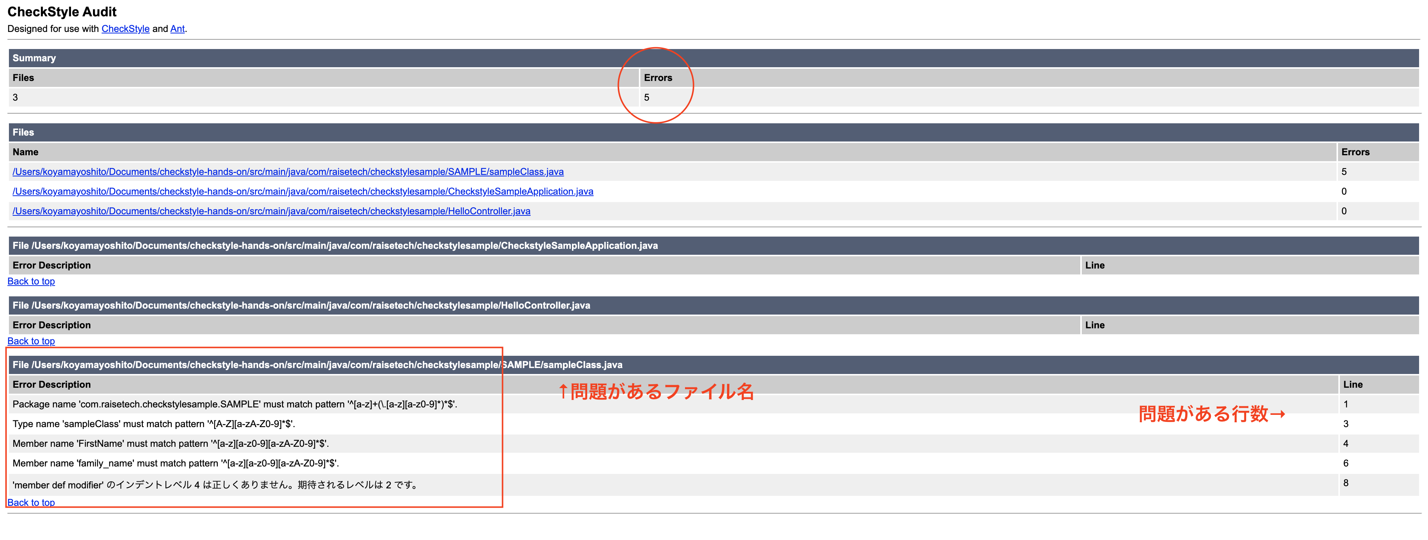Select the package name pattern error row

(x=234, y=404)
